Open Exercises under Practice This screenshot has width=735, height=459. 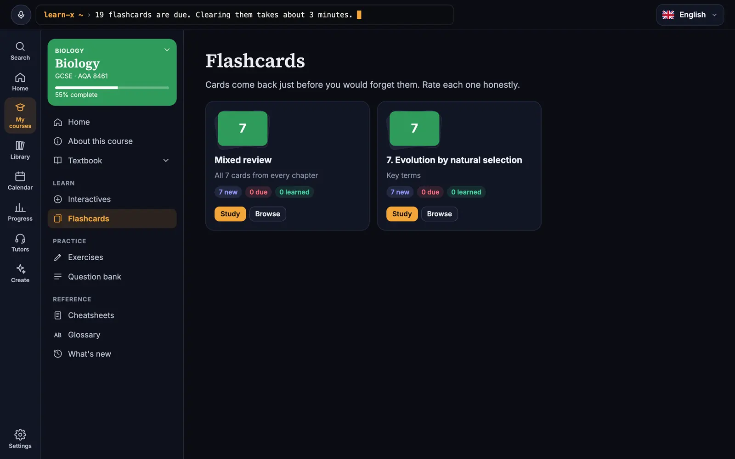(112, 257)
